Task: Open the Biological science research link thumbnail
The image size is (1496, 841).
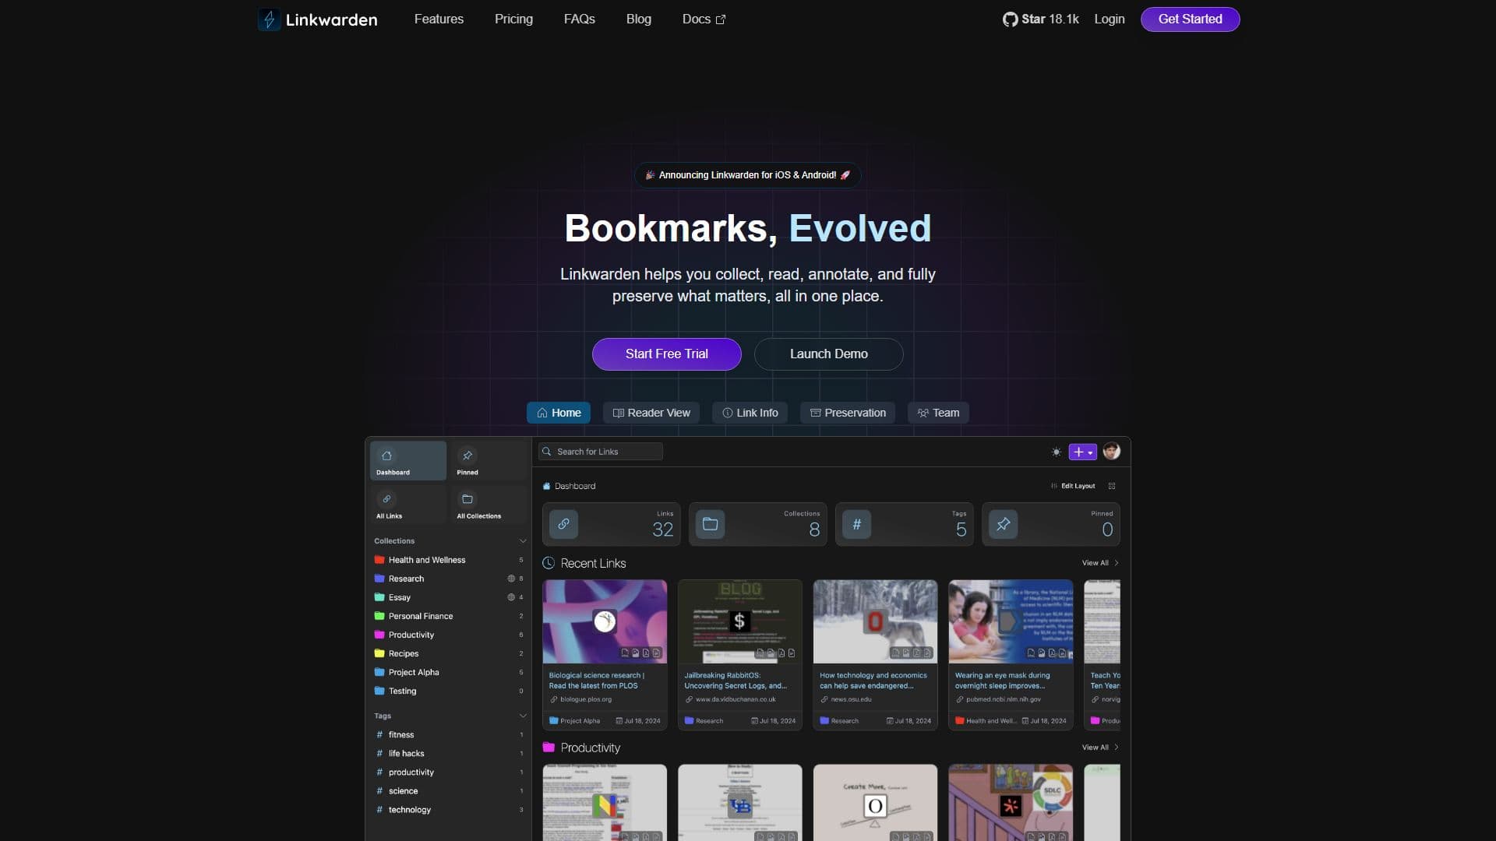Action: pyautogui.click(x=605, y=621)
